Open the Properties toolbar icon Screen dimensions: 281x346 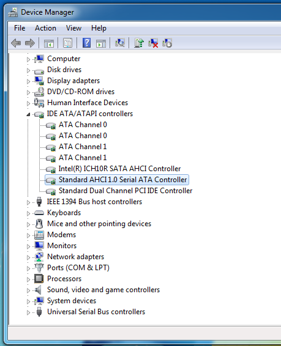(x=67, y=43)
